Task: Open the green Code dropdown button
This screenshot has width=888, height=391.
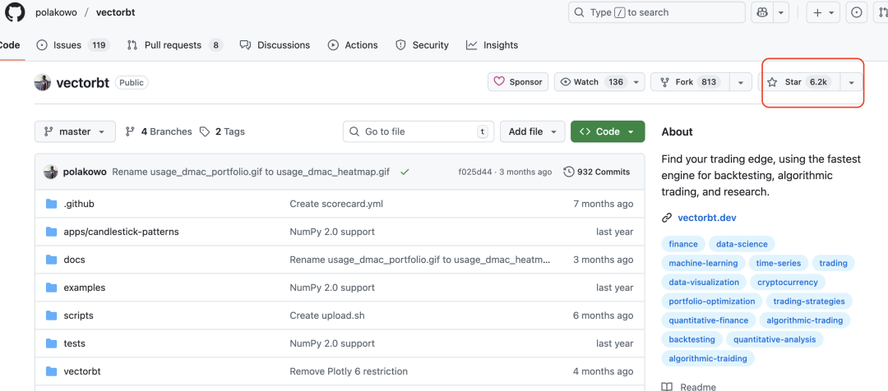Action: tap(608, 131)
